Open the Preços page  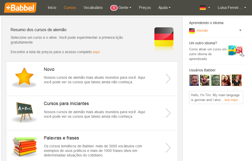[x=145, y=8]
